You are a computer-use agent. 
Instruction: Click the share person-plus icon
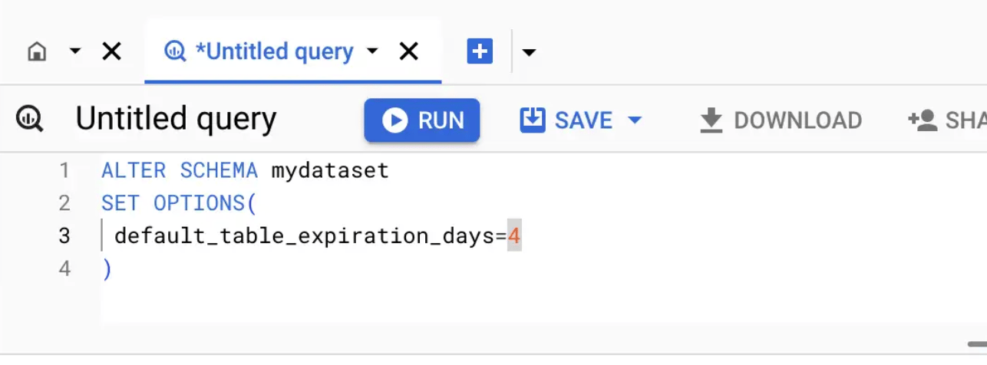pos(922,120)
